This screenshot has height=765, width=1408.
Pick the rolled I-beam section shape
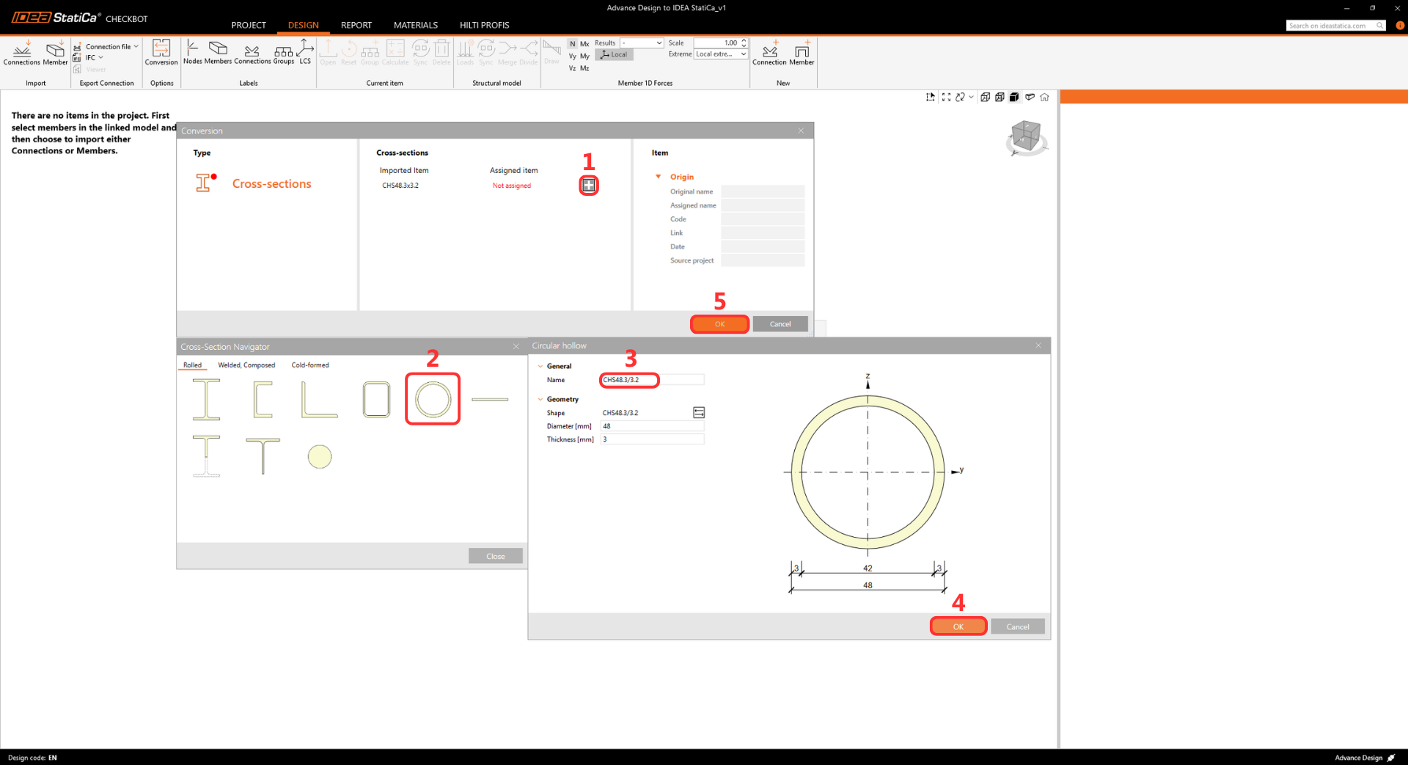click(x=206, y=400)
